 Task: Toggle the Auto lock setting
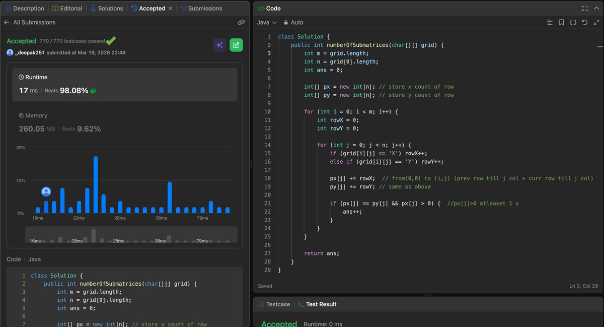pyautogui.click(x=293, y=22)
